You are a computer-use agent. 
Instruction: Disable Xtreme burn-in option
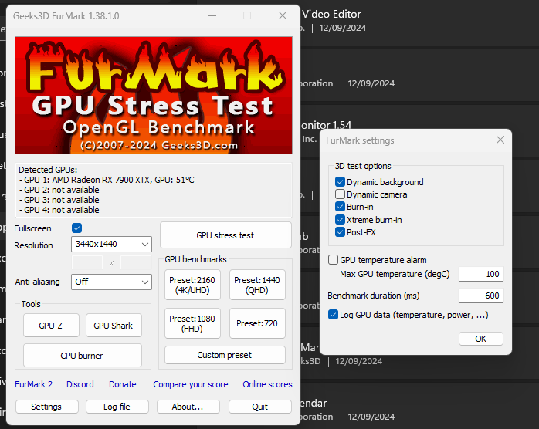pos(340,220)
